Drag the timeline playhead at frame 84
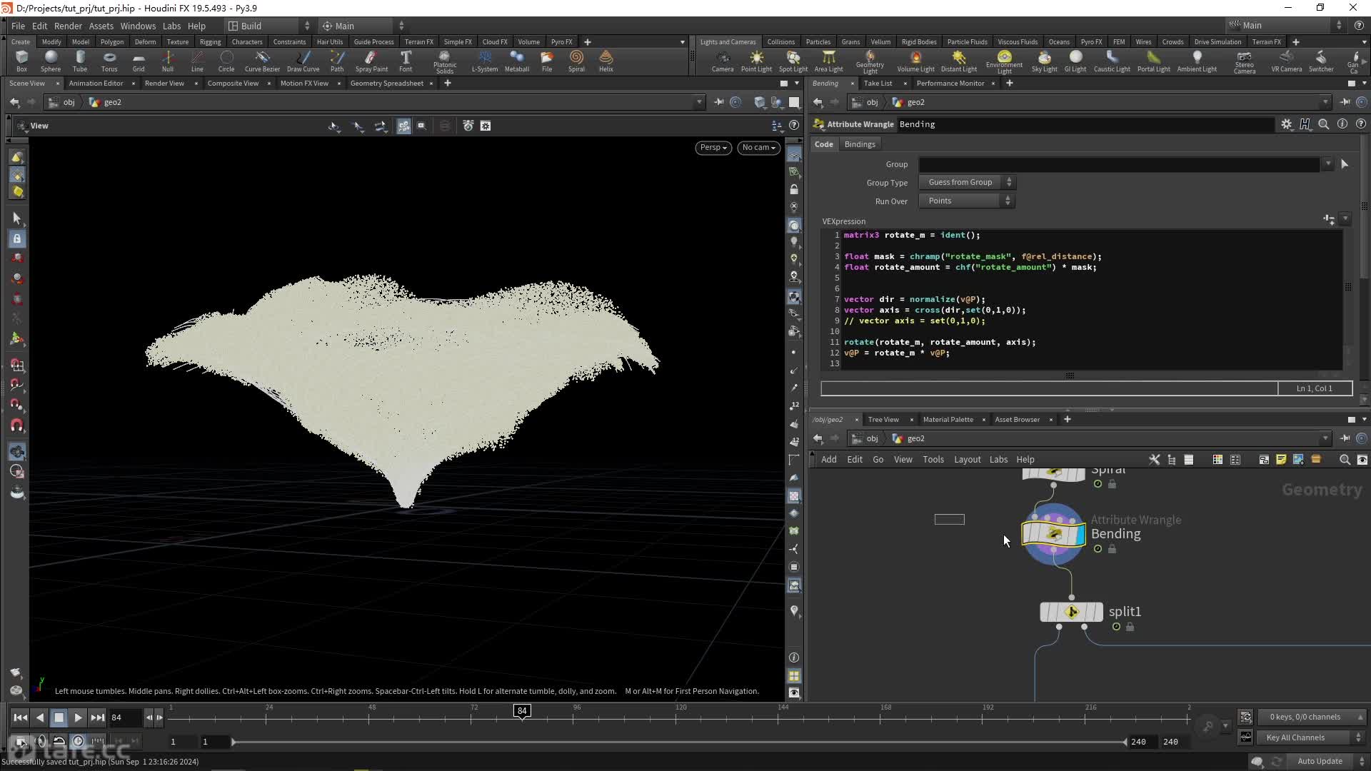Screen dimensions: 1371x771 tap(523, 712)
